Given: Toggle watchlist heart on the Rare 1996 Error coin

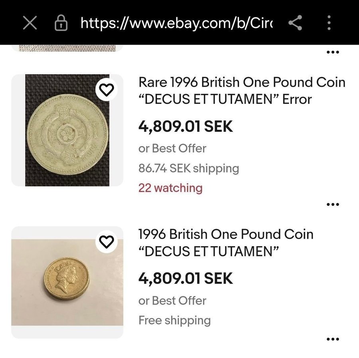Looking at the screenshot, I should pos(106,90).
